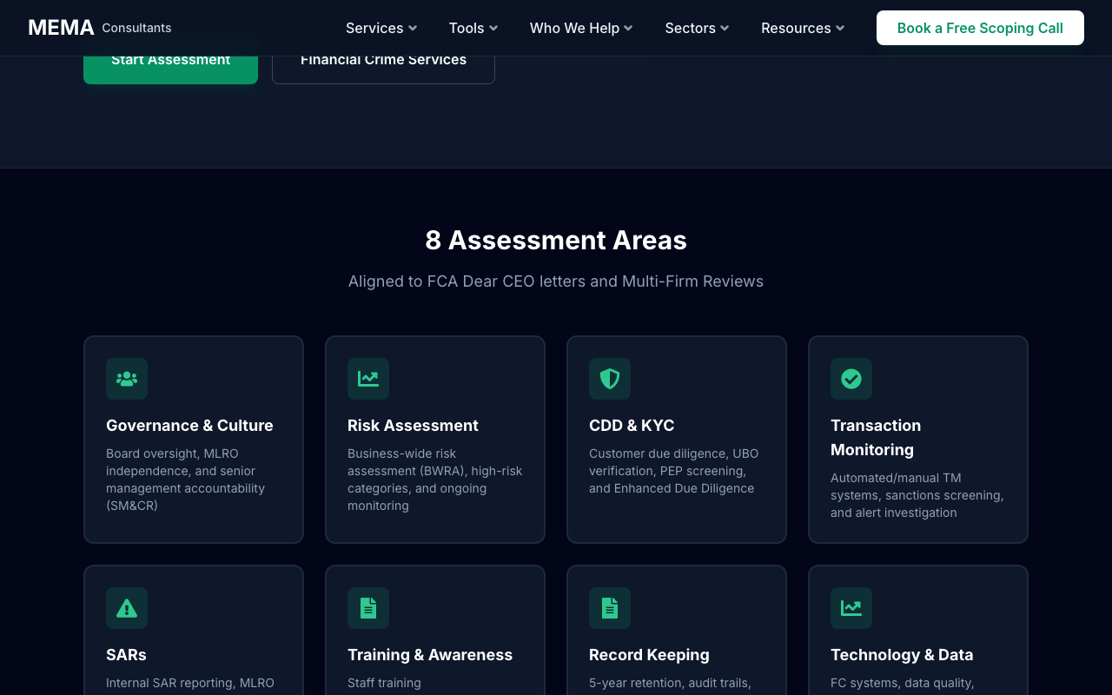Screen dimensions: 1112x695
Task: Click Book a Free Scoping Call
Action: (x=980, y=28)
